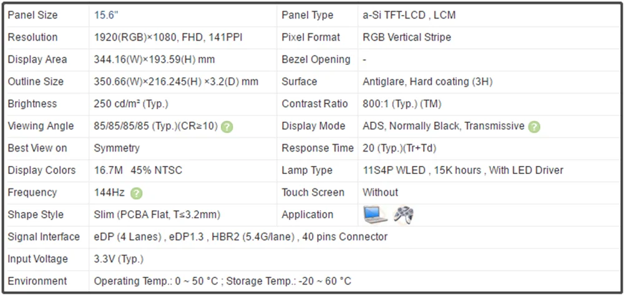Click the help icon beside Viewing Angle value
Image resolution: width=624 pixels, height=295 pixels.
[x=227, y=127]
